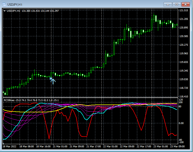Click the 18 Mar 2022 date label

click(10, 147)
